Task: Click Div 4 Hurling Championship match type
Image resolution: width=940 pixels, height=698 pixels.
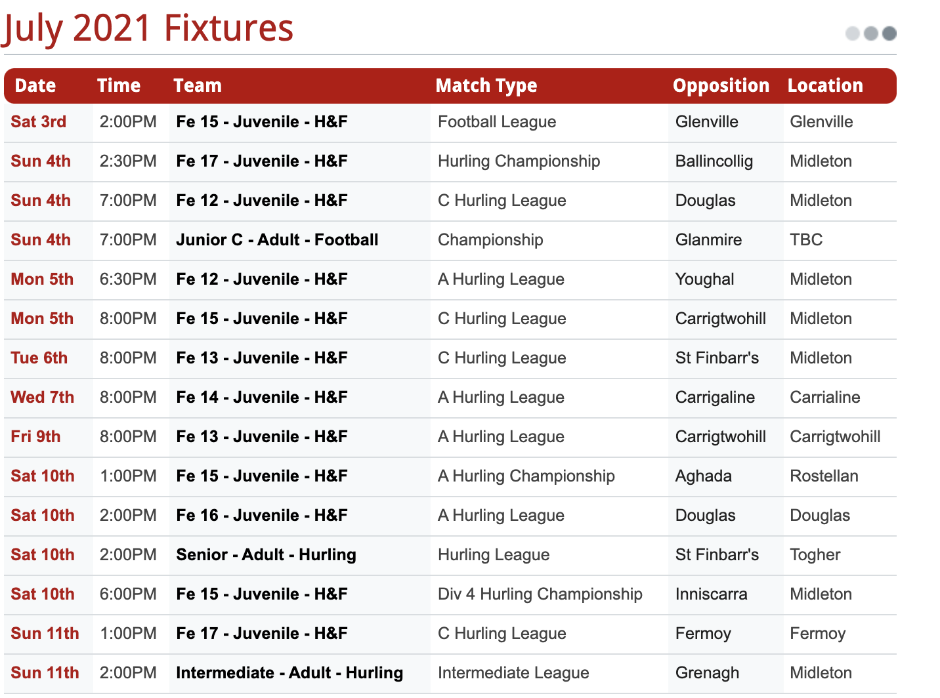Action: click(540, 594)
